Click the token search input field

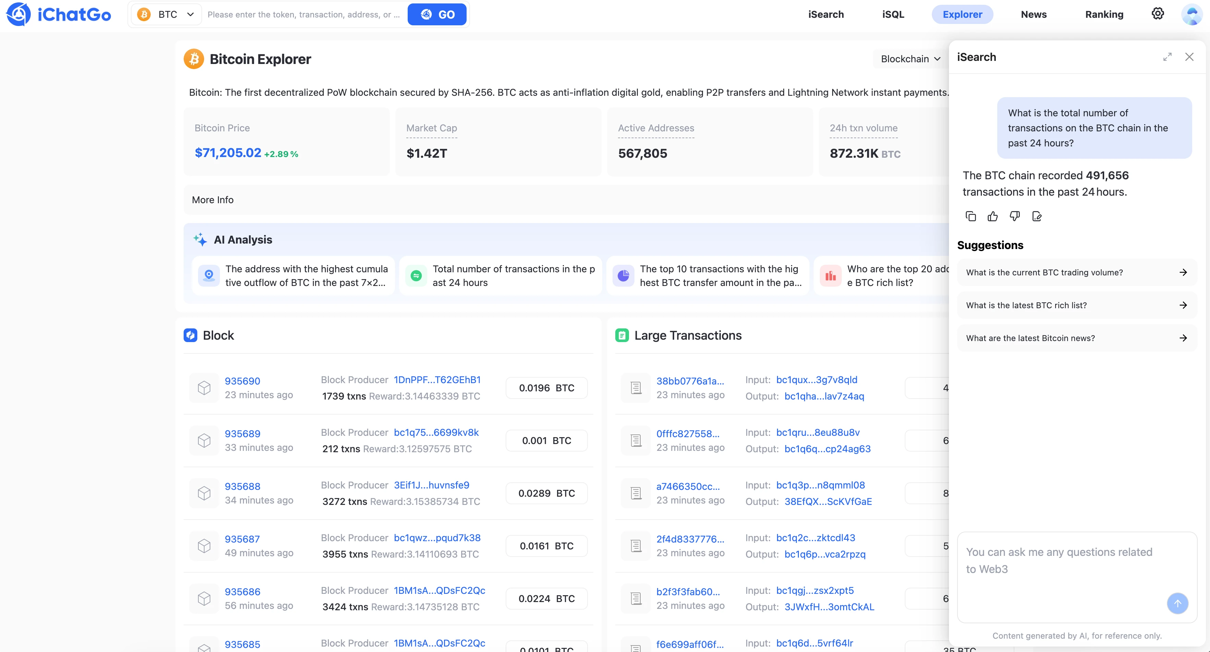pos(304,15)
